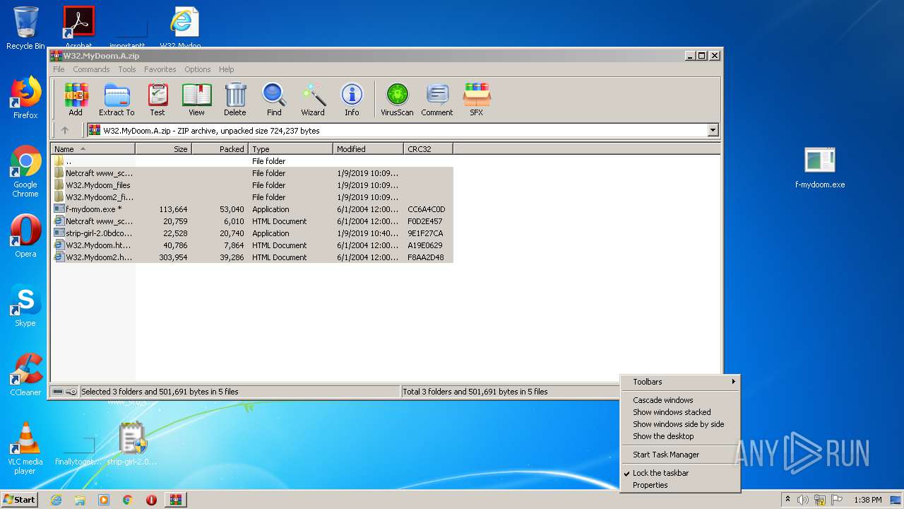904x509 pixels.
Task: Expand the archive path dropdown
Action: [713, 130]
